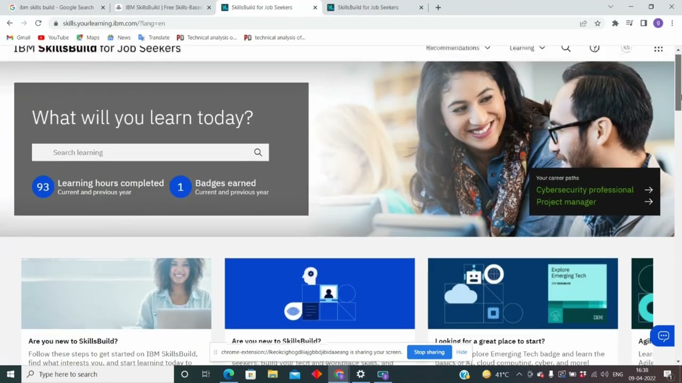Open media controls icon in Chrome toolbar
The image size is (682, 383).
[x=630, y=23]
